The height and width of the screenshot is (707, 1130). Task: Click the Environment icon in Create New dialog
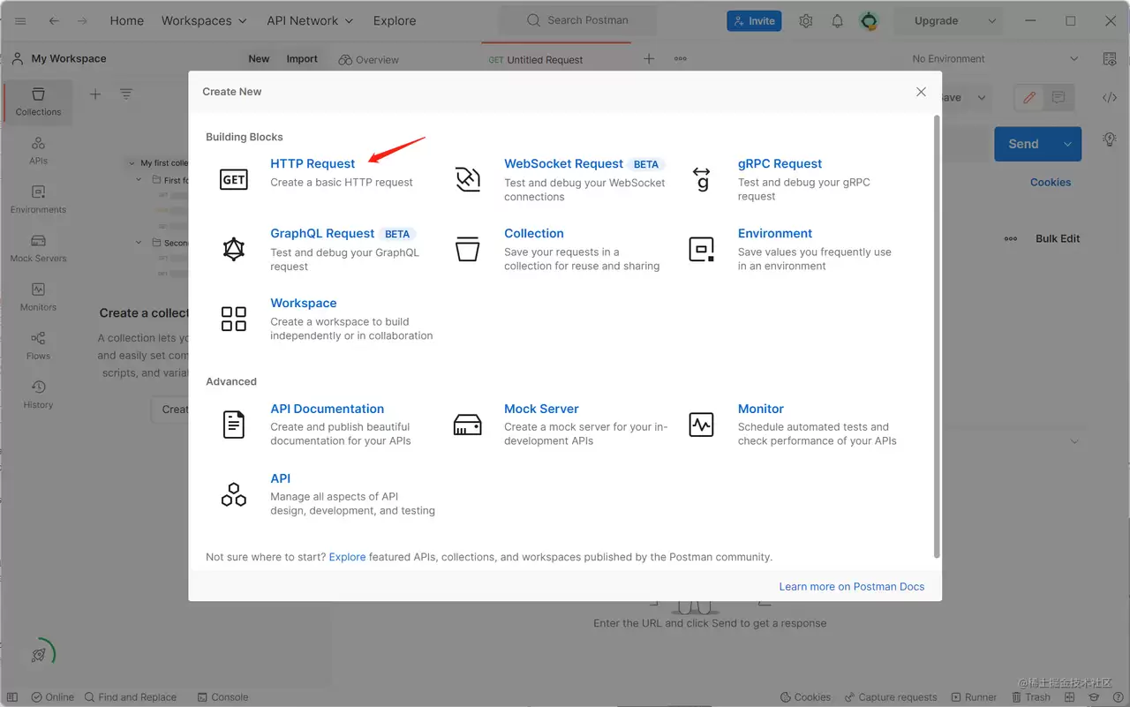pos(701,249)
